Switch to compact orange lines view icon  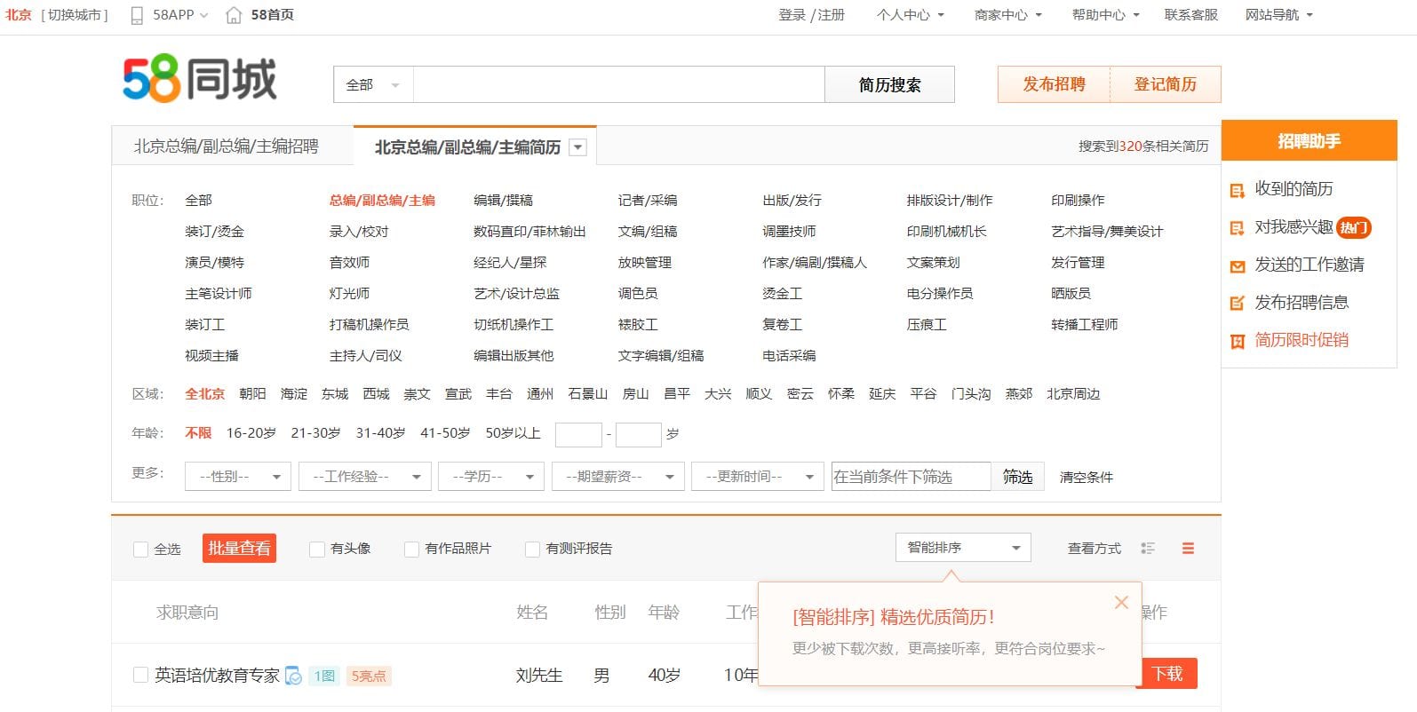(1188, 549)
